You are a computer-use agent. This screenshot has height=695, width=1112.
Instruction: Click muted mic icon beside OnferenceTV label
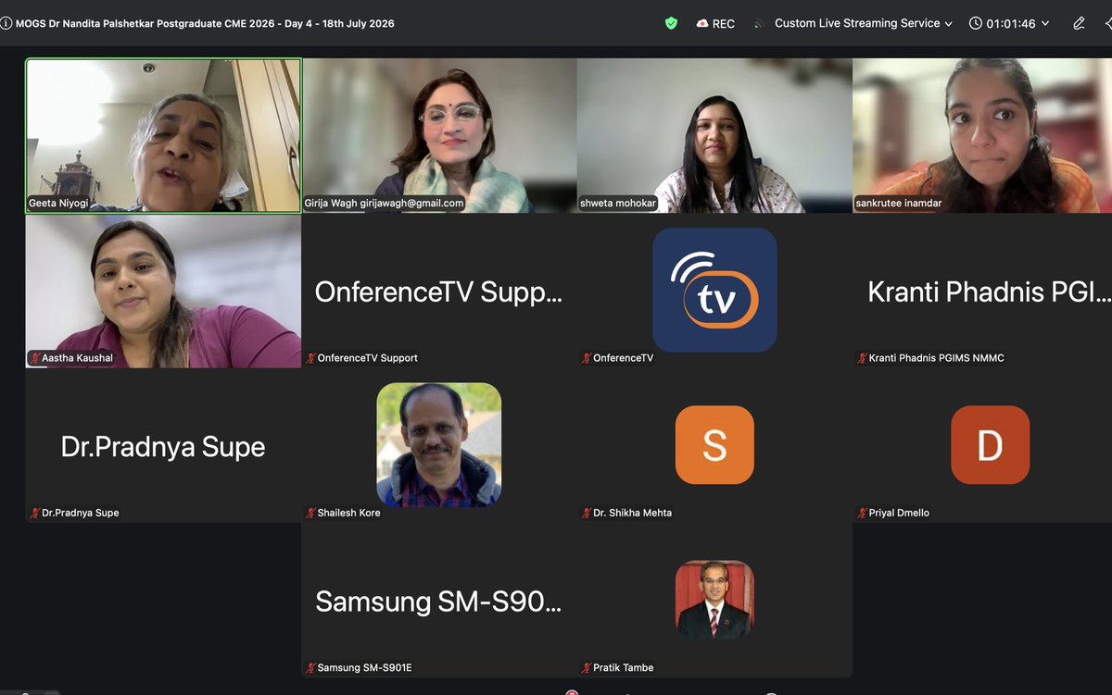pyautogui.click(x=587, y=358)
